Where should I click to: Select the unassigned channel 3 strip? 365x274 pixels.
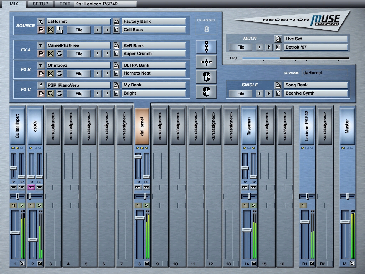tap(53, 126)
